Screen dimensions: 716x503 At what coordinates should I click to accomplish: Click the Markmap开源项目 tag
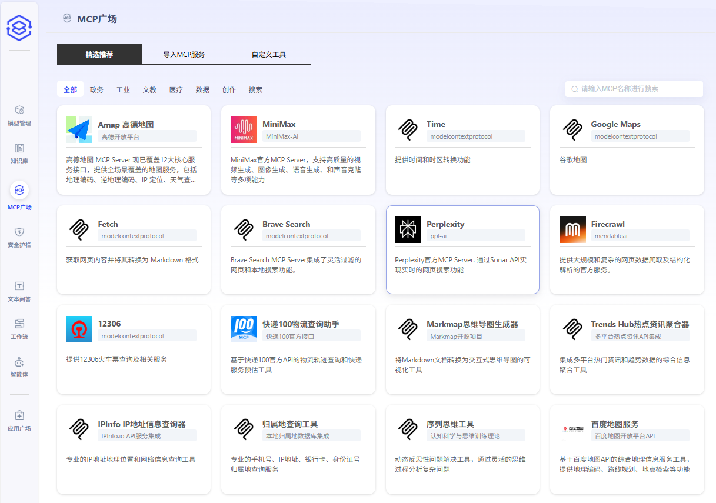pyautogui.click(x=476, y=337)
